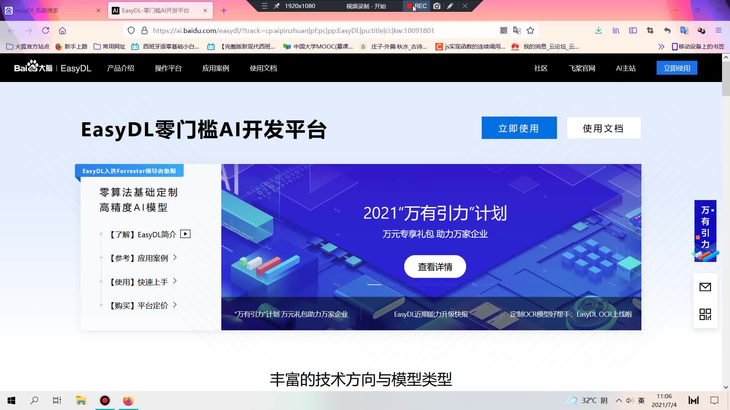Image resolution: width=730 pixels, height=410 pixels.
Task: Open the 定制OCR模型好帮手 banner link
Action: pyautogui.click(x=571, y=314)
